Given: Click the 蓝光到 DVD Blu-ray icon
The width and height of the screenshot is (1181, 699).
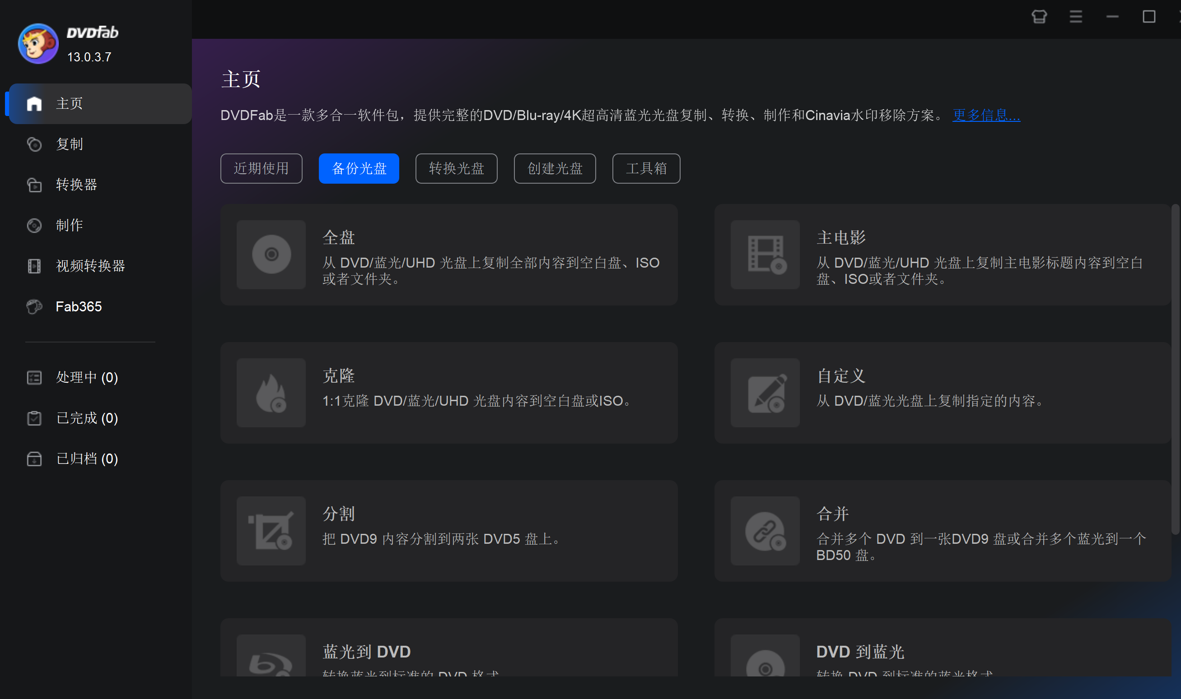Looking at the screenshot, I should (x=271, y=656).
